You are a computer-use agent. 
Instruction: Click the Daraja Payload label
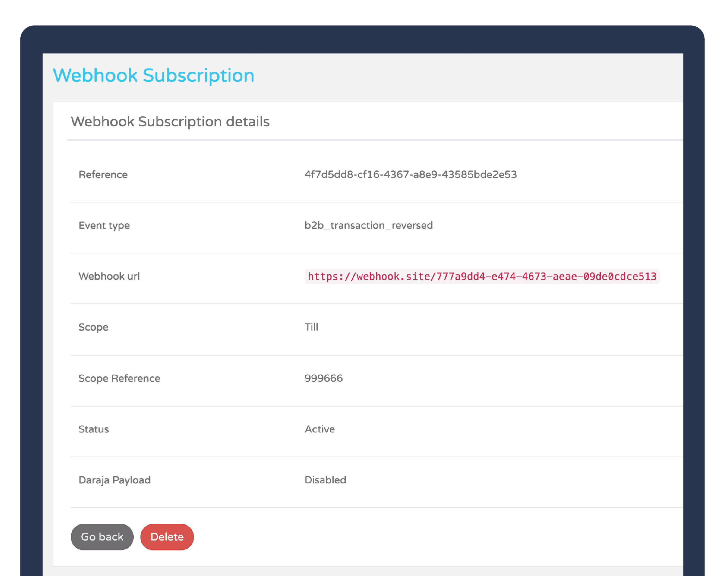click(115, 480)
